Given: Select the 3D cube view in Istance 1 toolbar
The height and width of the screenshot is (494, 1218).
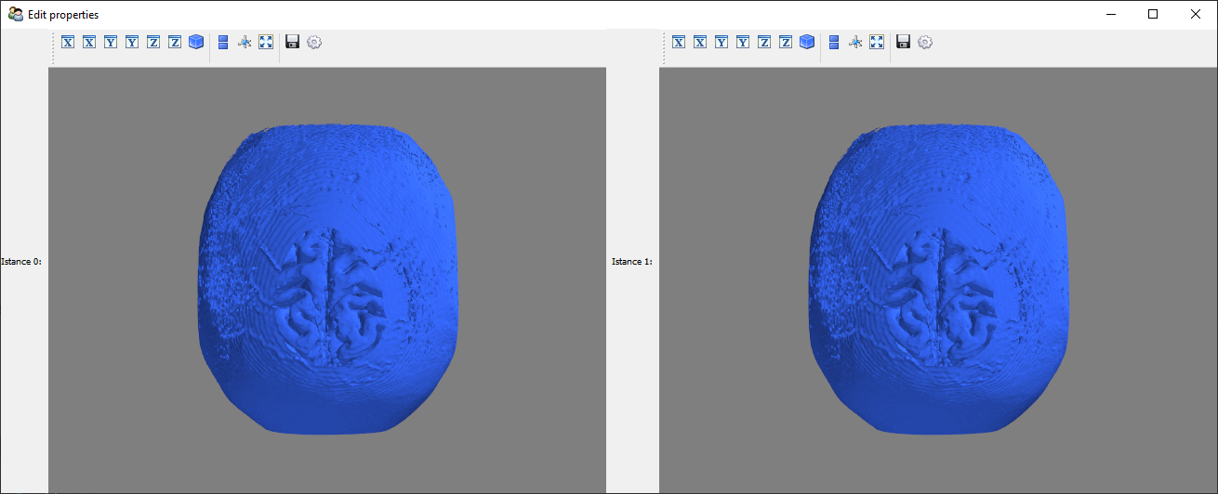Looking at the screenshot, I should 807,42.
